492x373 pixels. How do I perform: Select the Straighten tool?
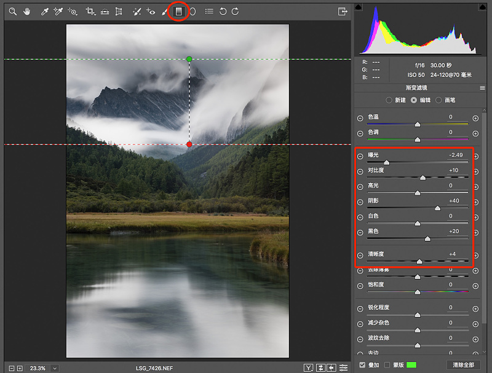(105, 12)
